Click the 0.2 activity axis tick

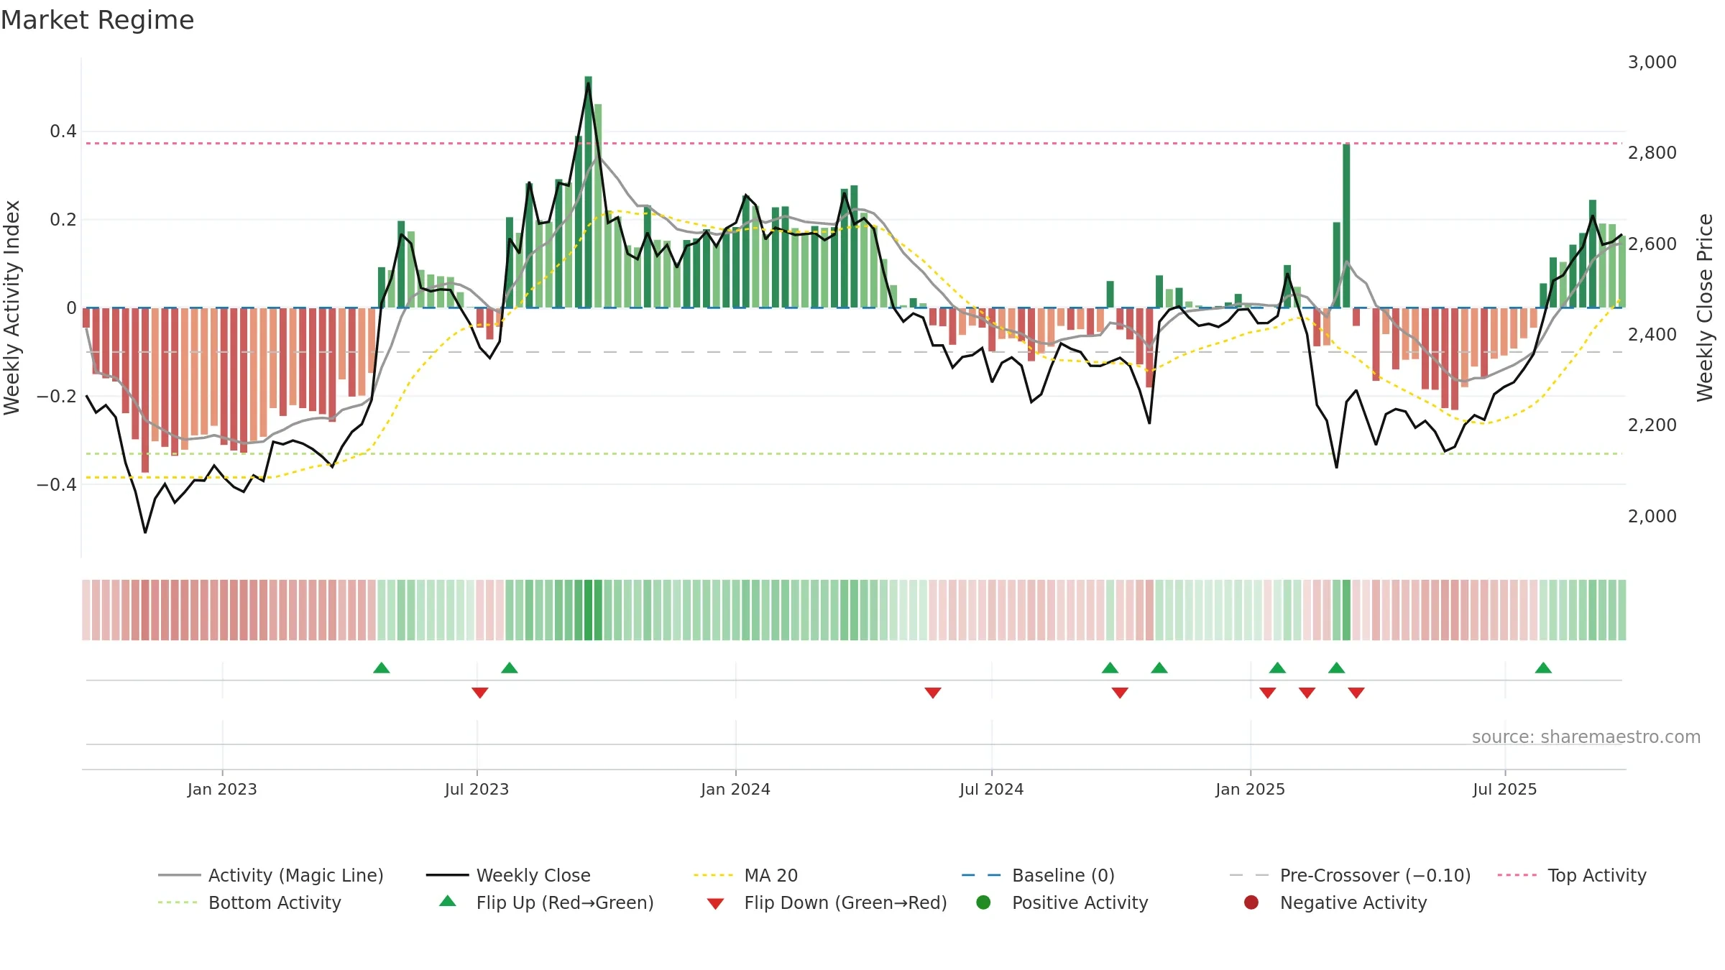(63, 220)
